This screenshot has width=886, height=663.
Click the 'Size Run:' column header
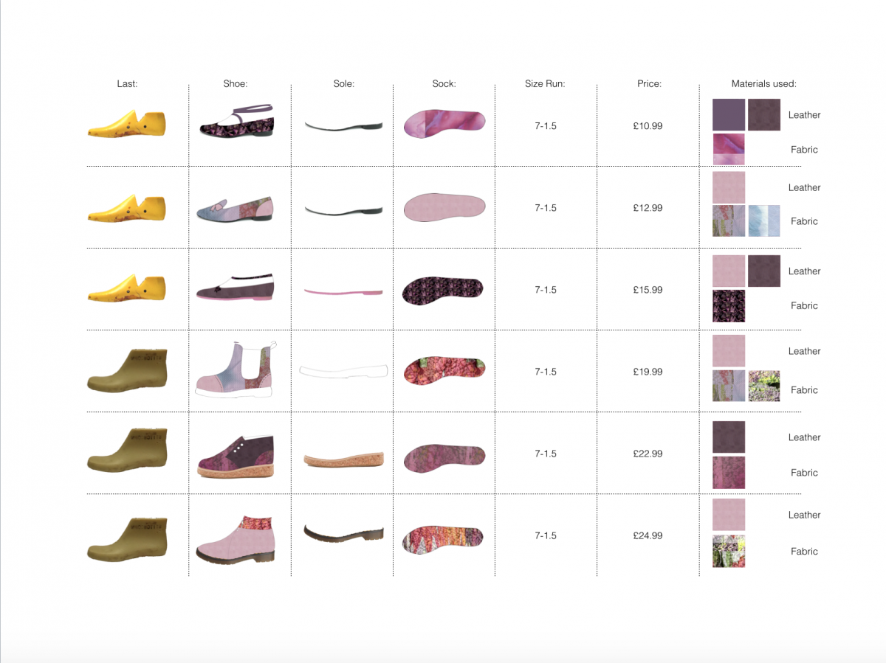point(545,84)
